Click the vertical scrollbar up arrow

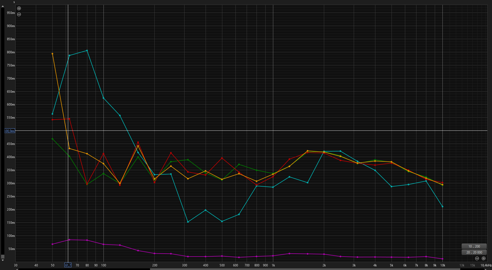3,6
